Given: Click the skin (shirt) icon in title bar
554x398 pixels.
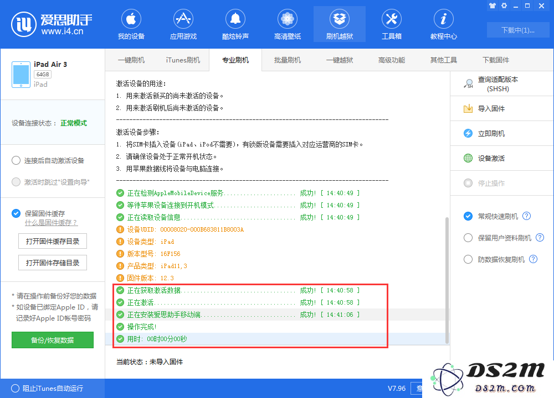Looking at the screenshot, I should [x=492, y=6].
